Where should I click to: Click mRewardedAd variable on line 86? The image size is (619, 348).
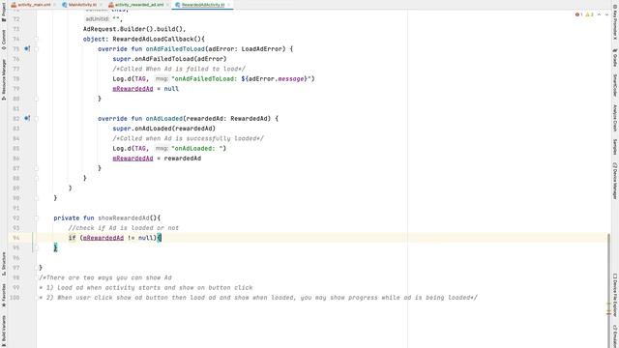click(133, 159)
